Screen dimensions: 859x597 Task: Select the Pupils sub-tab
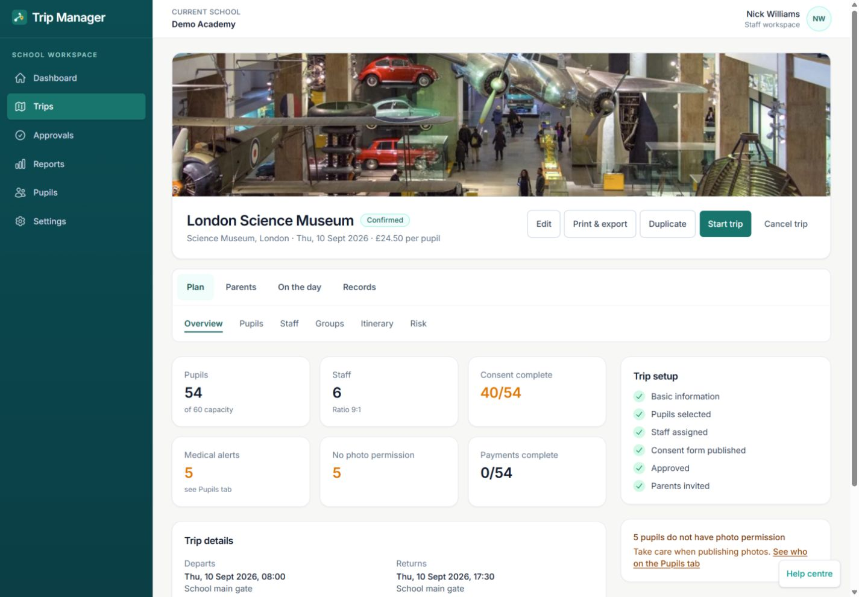pos(251,324)
